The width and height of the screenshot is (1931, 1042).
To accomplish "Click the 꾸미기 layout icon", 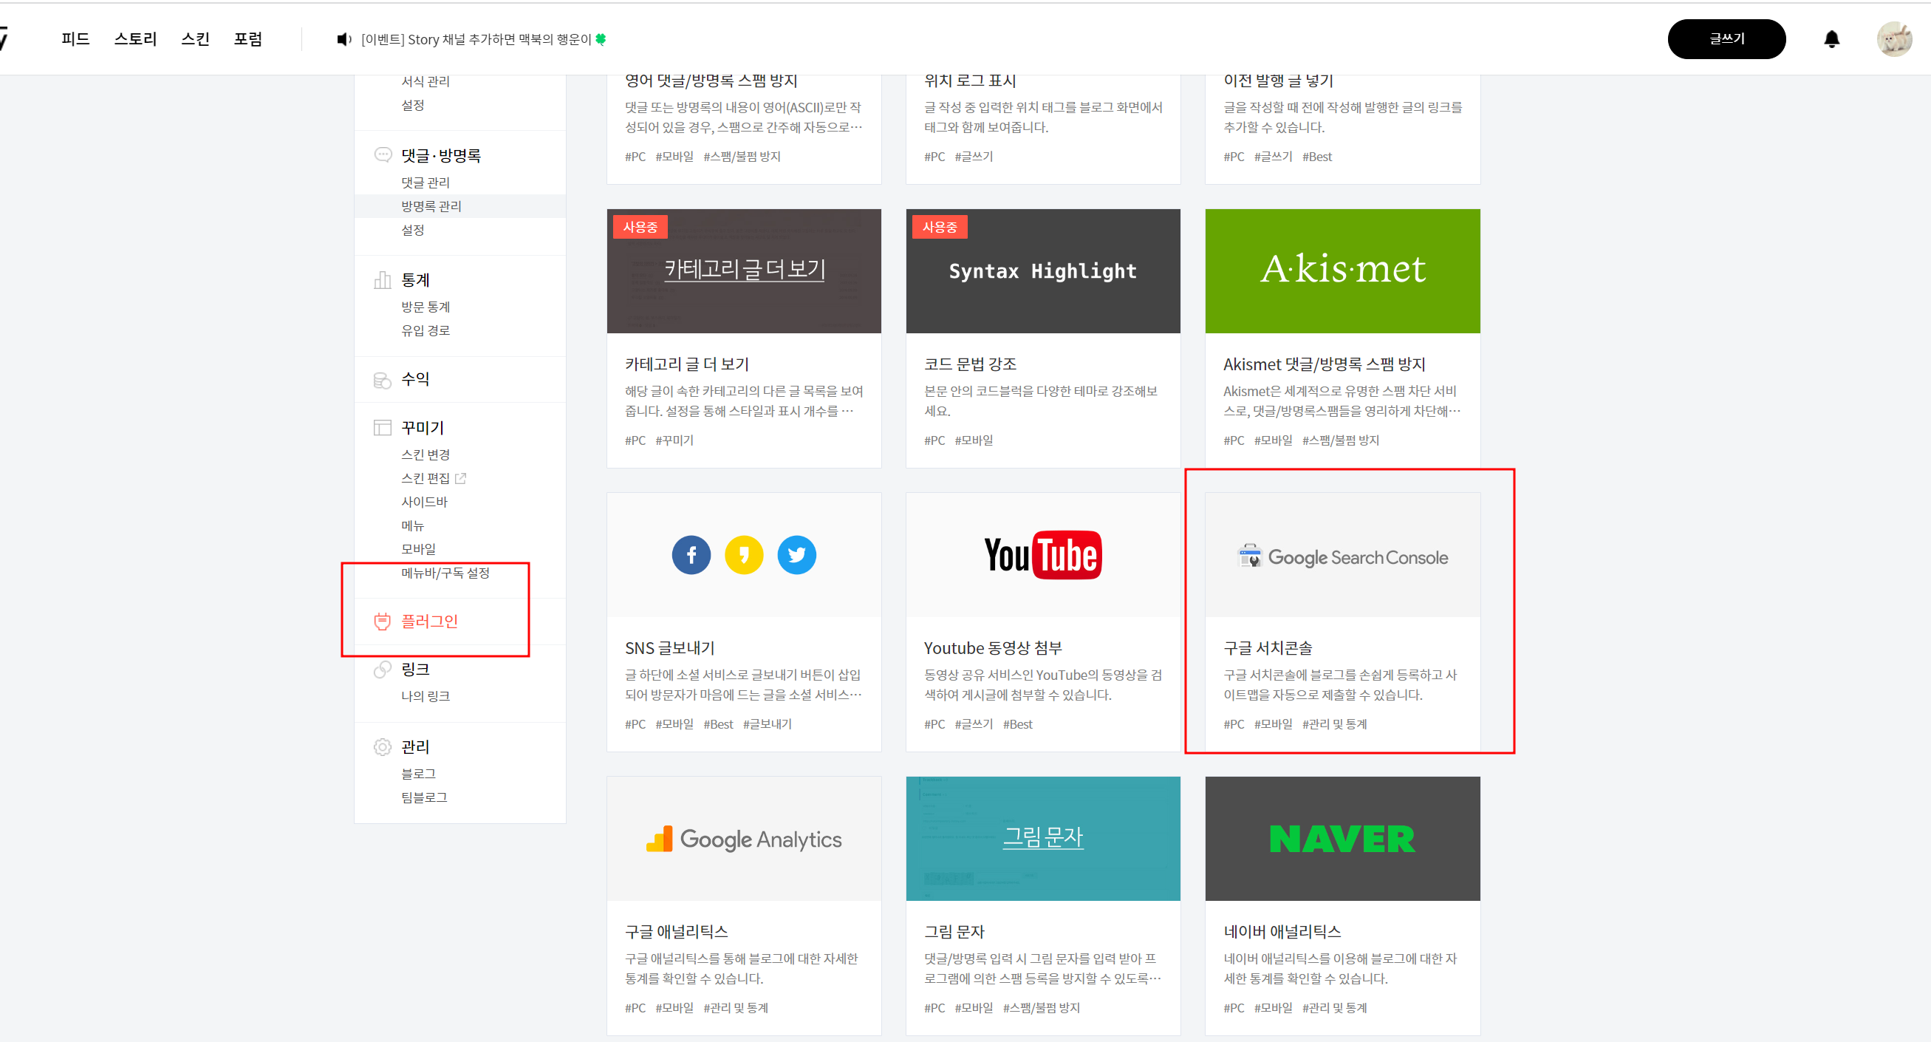I will point(383,428).
